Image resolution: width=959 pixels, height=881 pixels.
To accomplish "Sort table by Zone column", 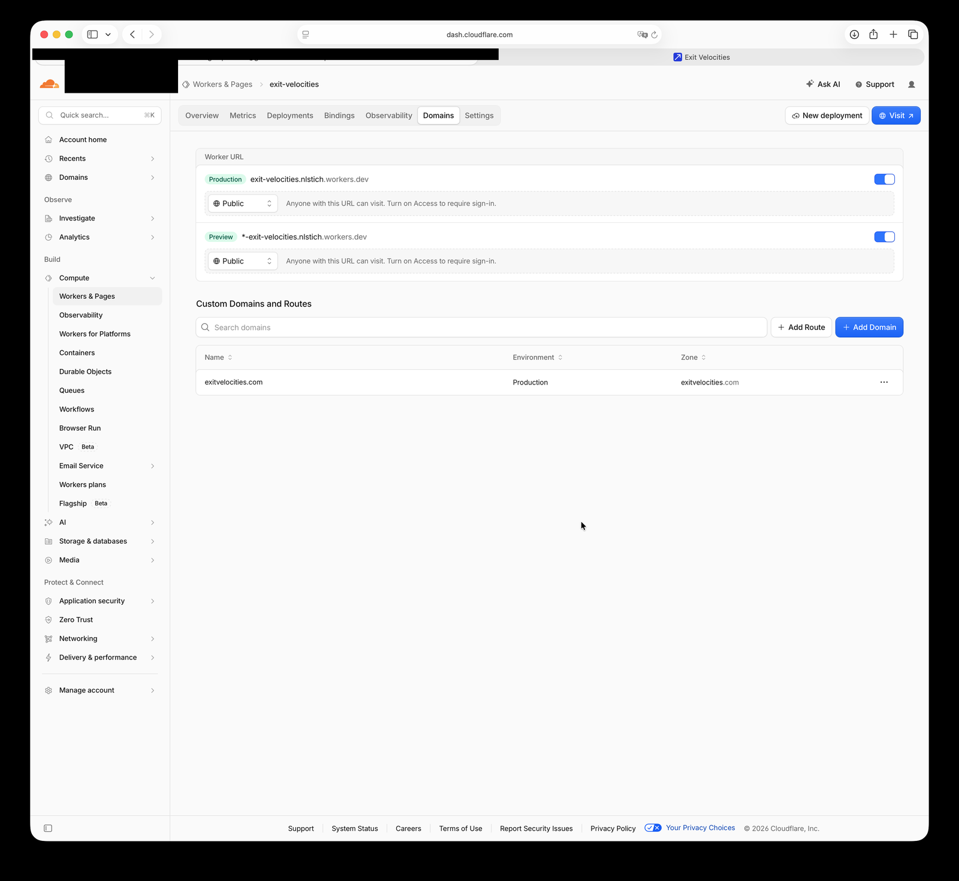I will (x=693, y=358).
